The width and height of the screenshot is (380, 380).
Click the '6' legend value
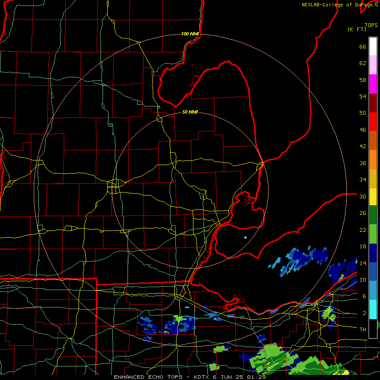pos(364,296)
